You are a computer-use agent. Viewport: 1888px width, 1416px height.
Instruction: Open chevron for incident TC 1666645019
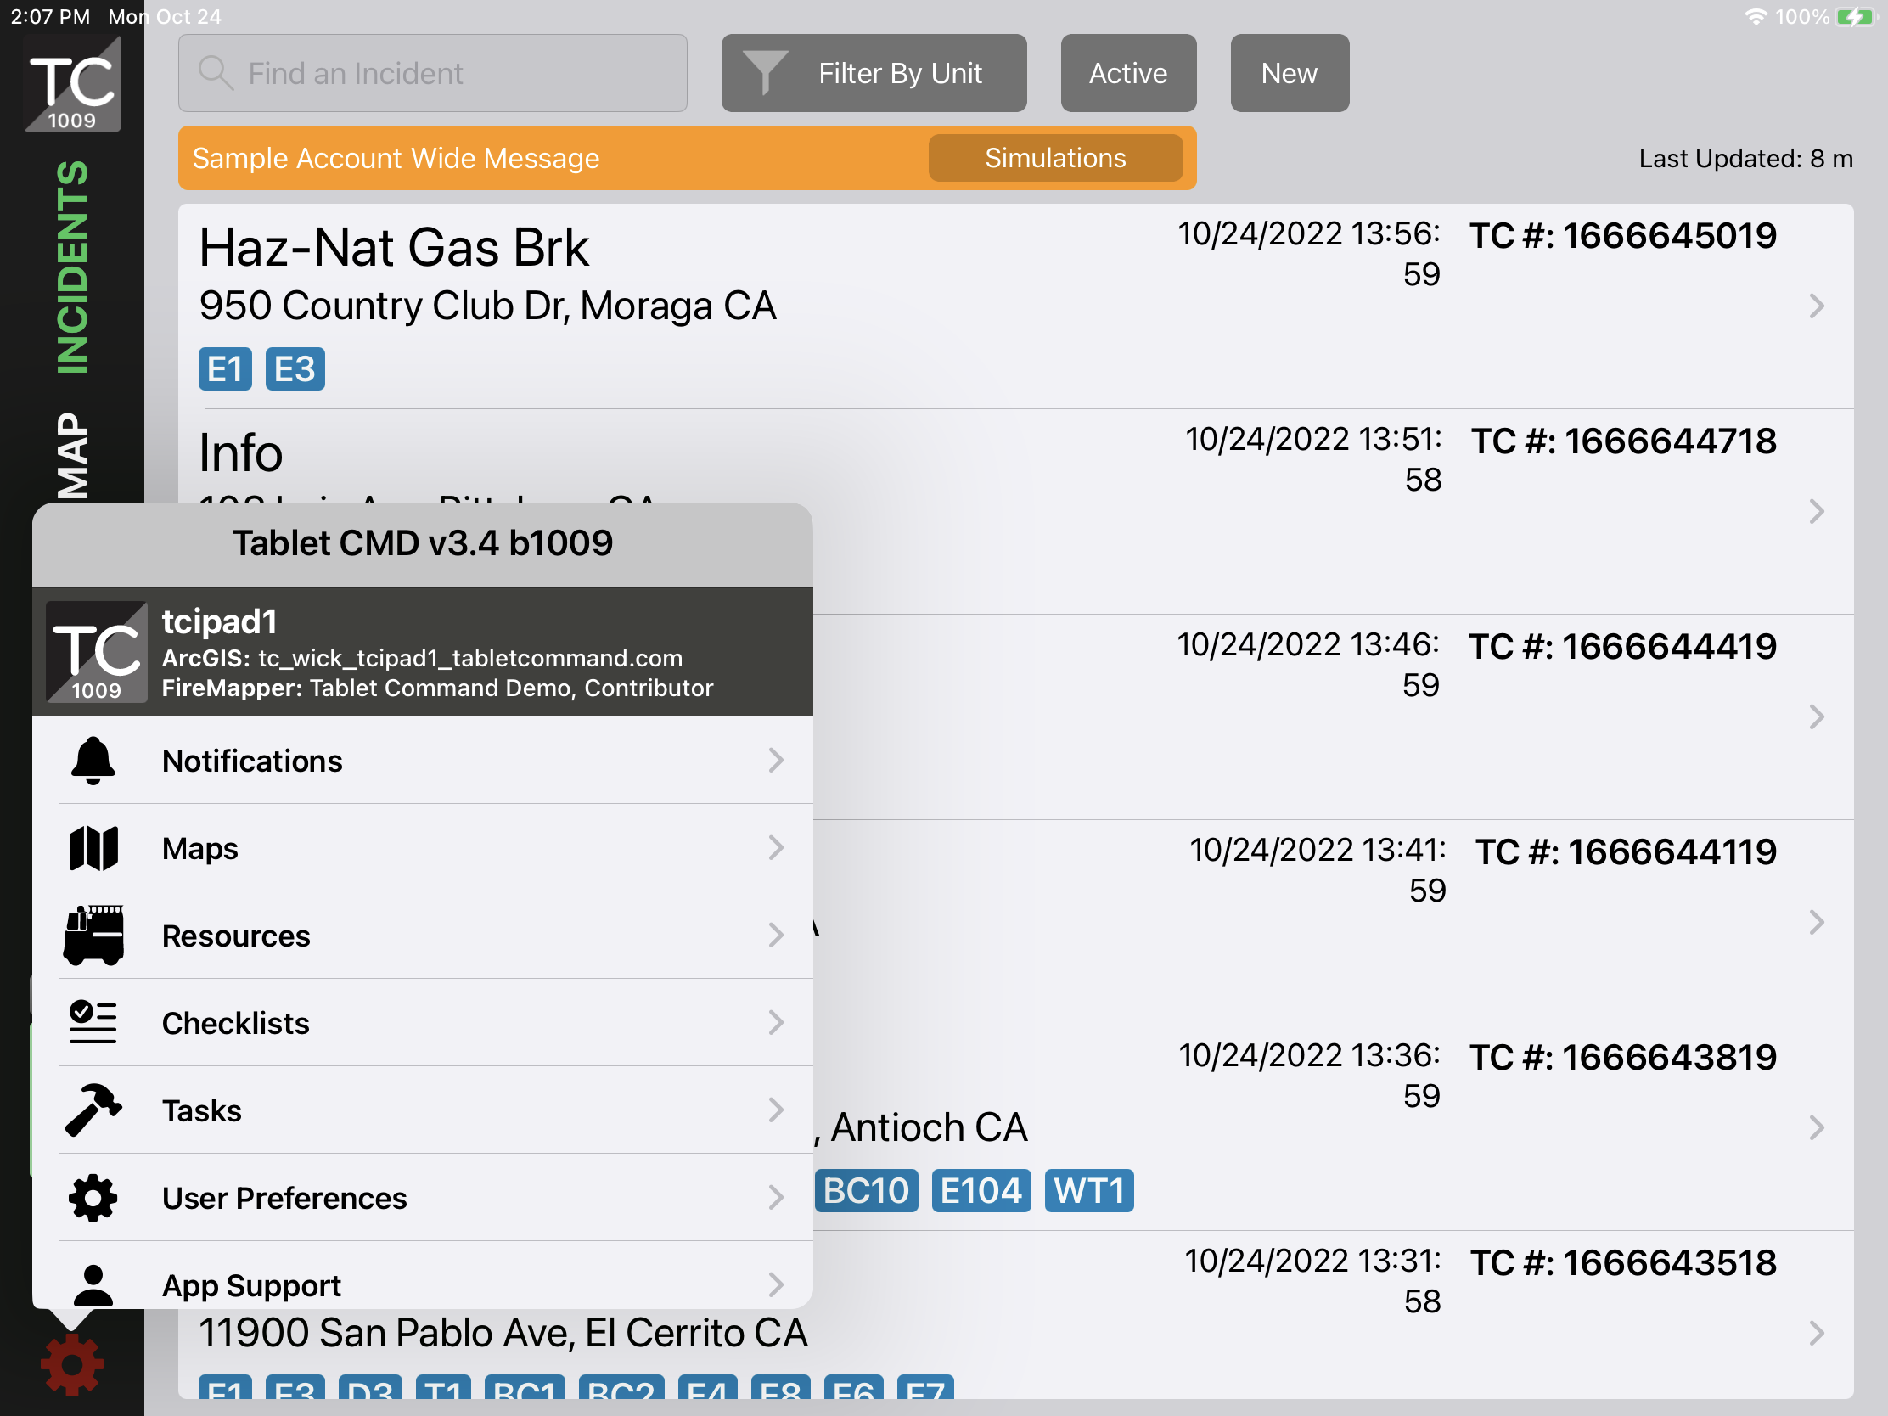1817,306
